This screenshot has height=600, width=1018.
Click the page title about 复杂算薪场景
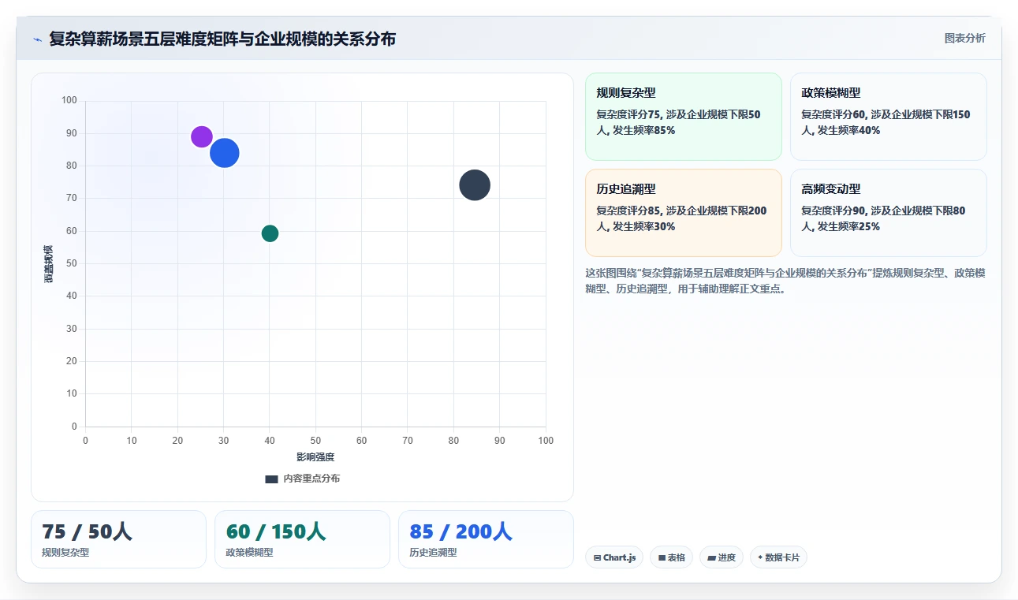pos(222,39)
